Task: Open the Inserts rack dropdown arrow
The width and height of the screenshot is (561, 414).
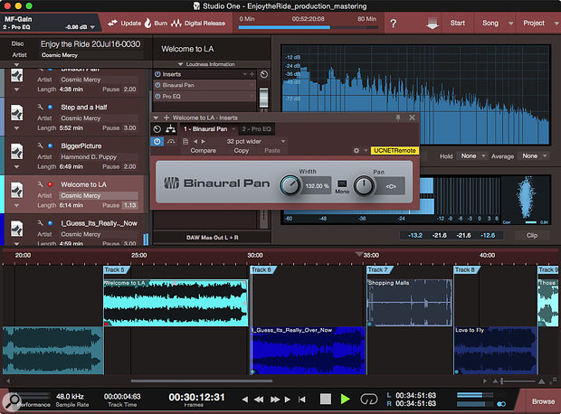Action: coord(245,74)
